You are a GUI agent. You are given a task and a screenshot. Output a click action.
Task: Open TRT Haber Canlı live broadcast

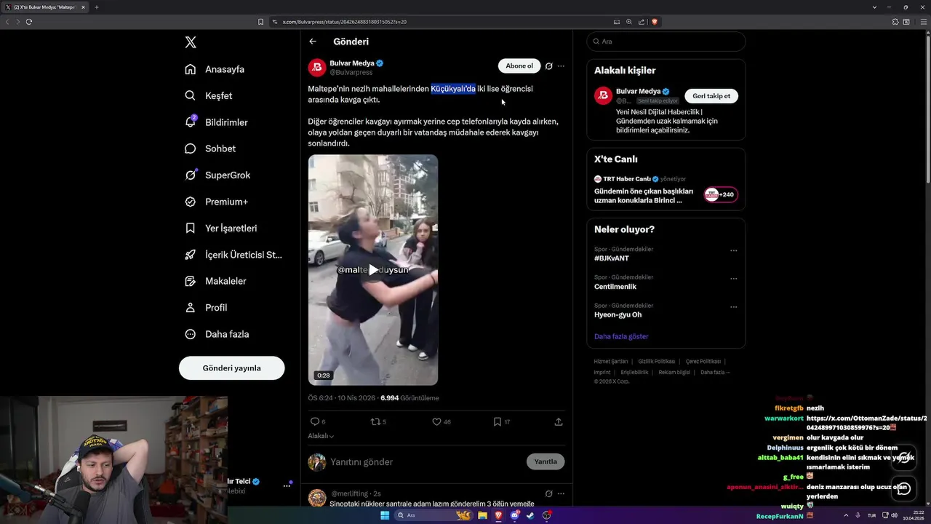pos(666,190)
